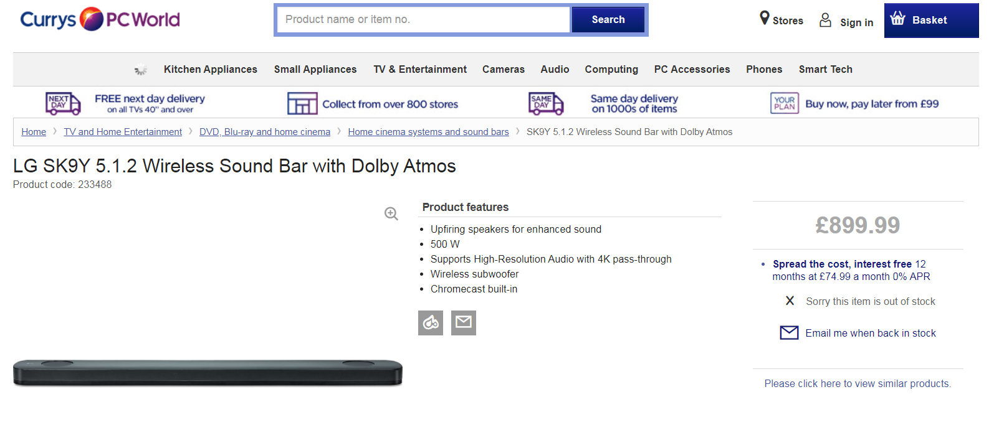The image size is (999, 425).
Task: Click the view similar products link
Action: [858, 383]
